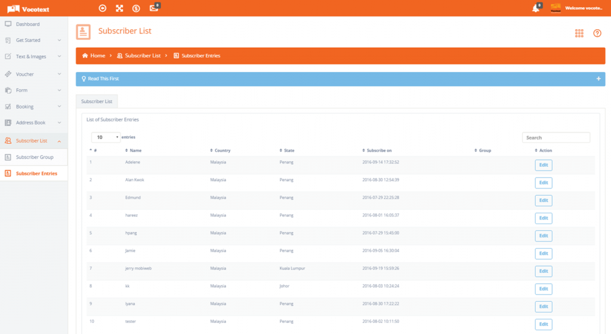Expand the Voucher menu chevron
This screenshot has height=334, width=611.
point(59,74)
